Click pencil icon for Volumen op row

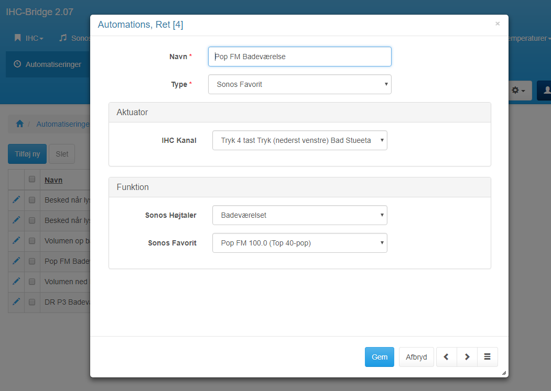(x=16, y=240)
